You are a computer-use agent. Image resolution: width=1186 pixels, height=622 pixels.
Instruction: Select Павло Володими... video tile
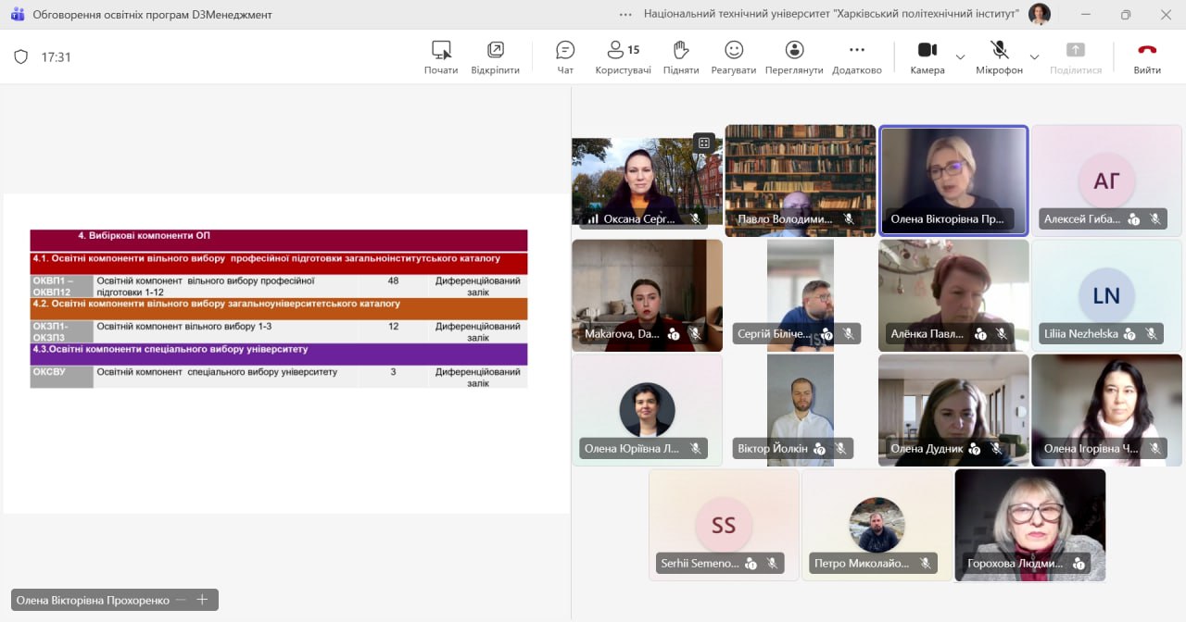coord(801,180)
